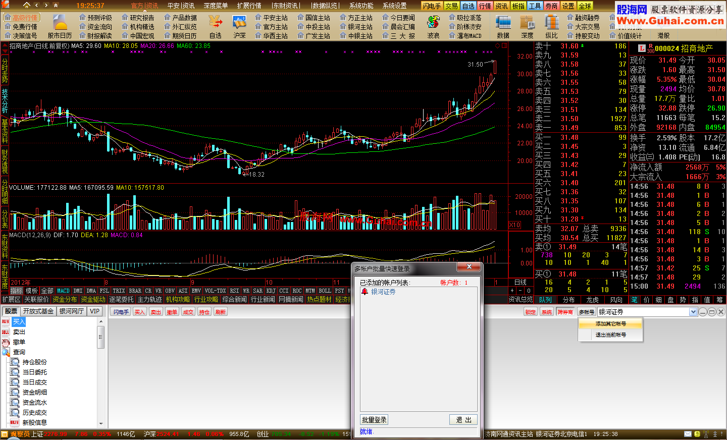This screenshot has width=727, height=440.
Task: Click the 银河证券 account bell icon
Action: click(x=365, y=292)
